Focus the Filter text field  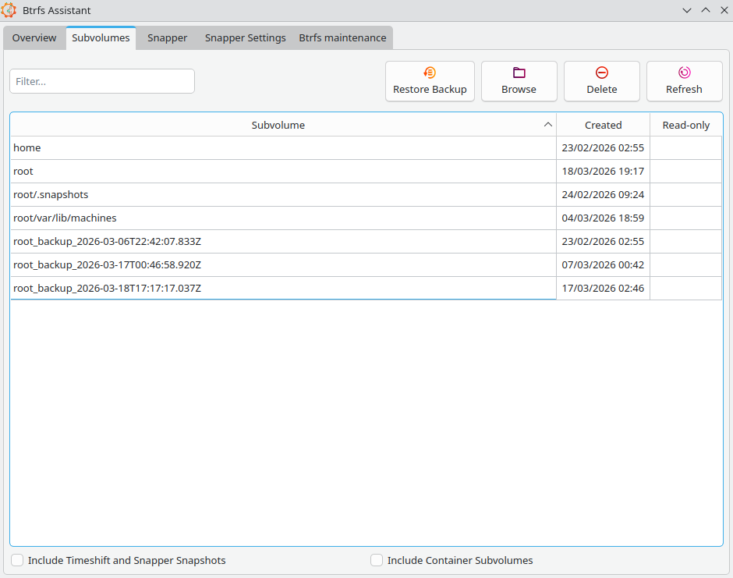click(102, 81)
